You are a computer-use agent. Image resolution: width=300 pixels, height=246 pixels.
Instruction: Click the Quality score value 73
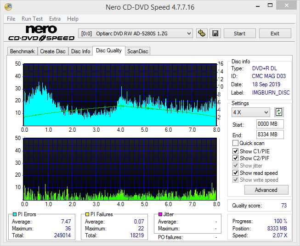click(284, 206)
